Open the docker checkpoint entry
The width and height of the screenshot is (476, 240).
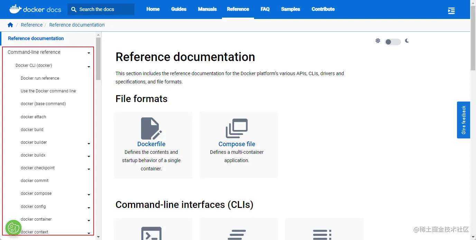pyautogui.click(x=38, y=168)
